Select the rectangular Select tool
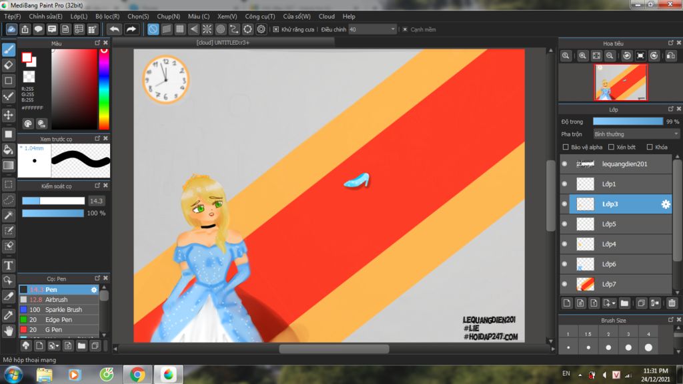This screenshot has width=683, height=384. [8, 184]
